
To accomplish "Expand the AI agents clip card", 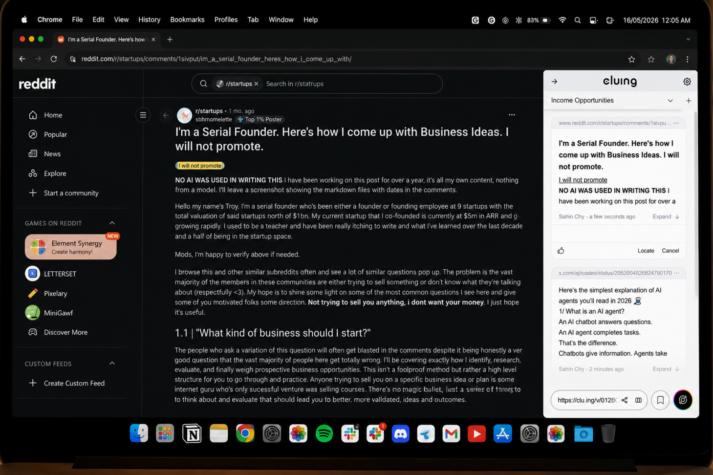I will (666, 369).
